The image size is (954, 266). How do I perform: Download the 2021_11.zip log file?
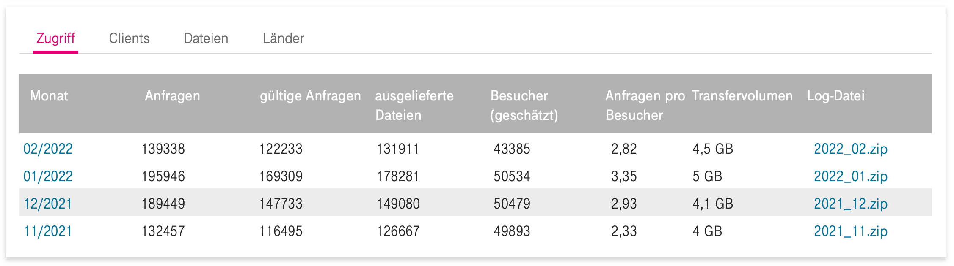[x=851, y=231]
